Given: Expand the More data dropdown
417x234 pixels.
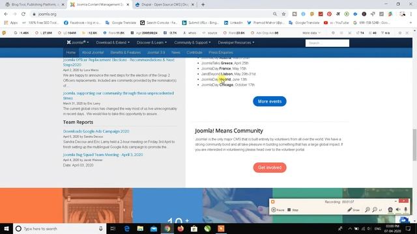Looking at the screenshot, I should 311,33.
